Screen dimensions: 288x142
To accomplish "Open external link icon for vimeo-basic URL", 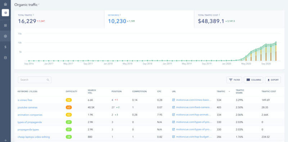I will (174, 100).
